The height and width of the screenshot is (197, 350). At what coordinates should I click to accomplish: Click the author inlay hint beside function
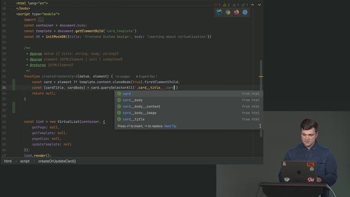pos(146,77)
